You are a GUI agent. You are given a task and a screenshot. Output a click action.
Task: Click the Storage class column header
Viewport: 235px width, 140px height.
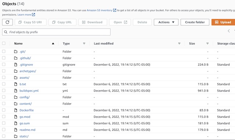click(x=226, y=44)
